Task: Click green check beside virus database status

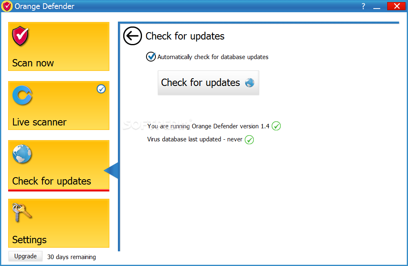Action: (x=249, y=140)
